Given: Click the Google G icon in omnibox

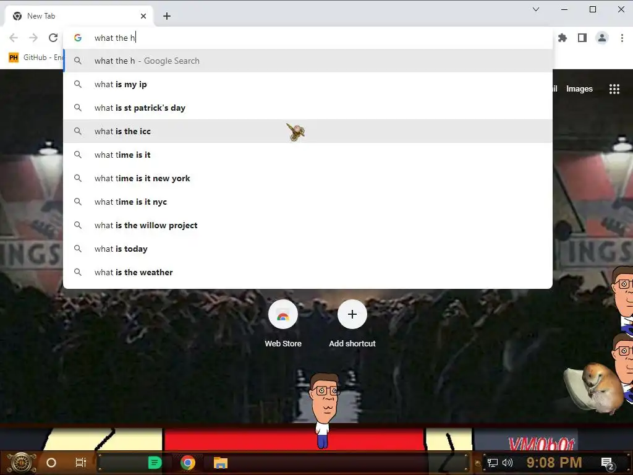Looking at the screenshot, I should click(x=78, y=38).
